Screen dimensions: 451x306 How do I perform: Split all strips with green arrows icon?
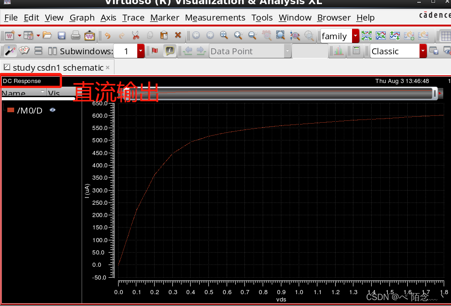(367, 36)
